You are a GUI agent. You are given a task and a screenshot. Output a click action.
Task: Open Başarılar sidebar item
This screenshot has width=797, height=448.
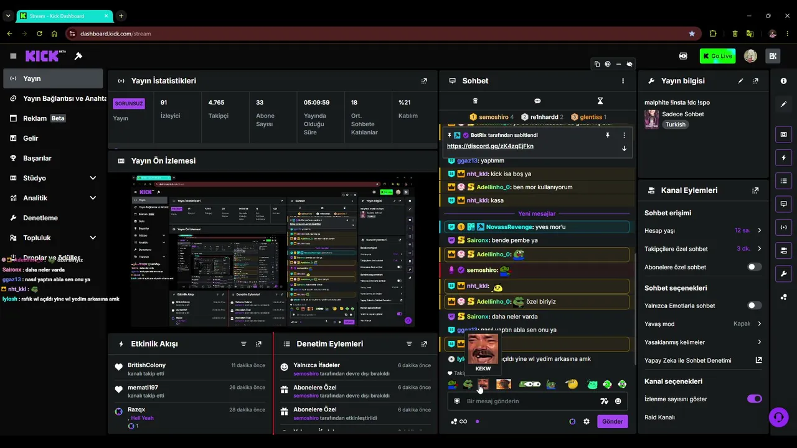53,158
